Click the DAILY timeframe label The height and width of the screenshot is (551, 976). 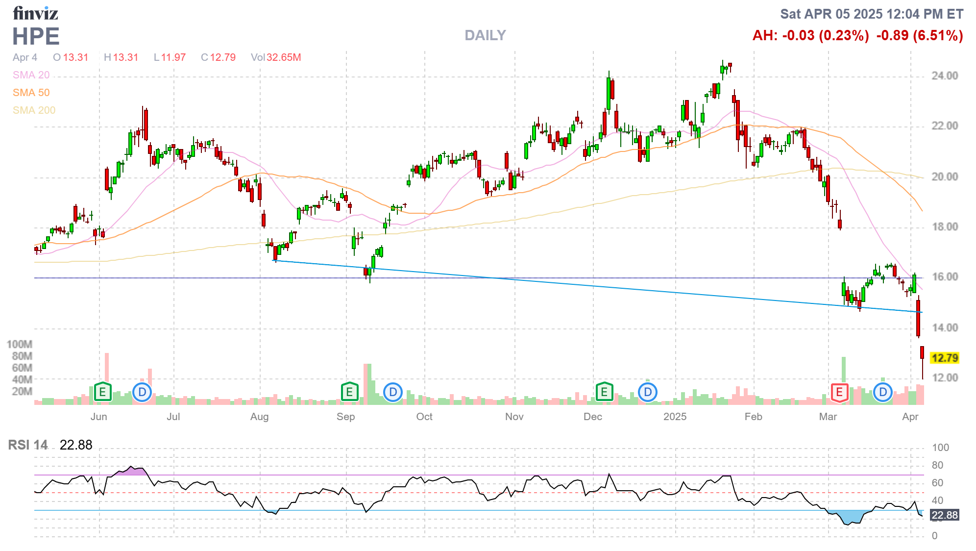pyautogui.click(x=485, y=35)
